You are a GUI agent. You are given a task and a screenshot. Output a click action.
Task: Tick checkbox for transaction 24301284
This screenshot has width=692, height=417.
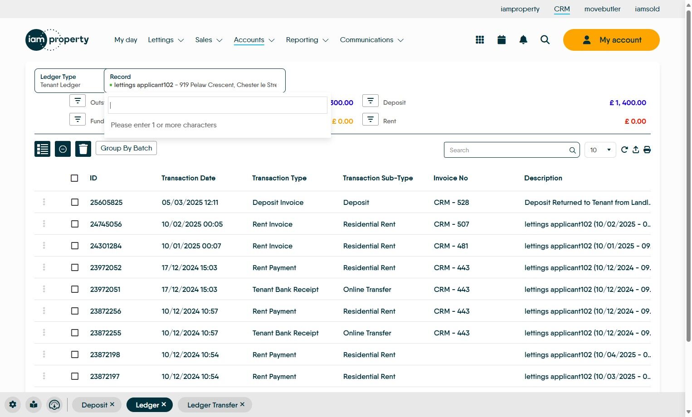tap(75, 246)
